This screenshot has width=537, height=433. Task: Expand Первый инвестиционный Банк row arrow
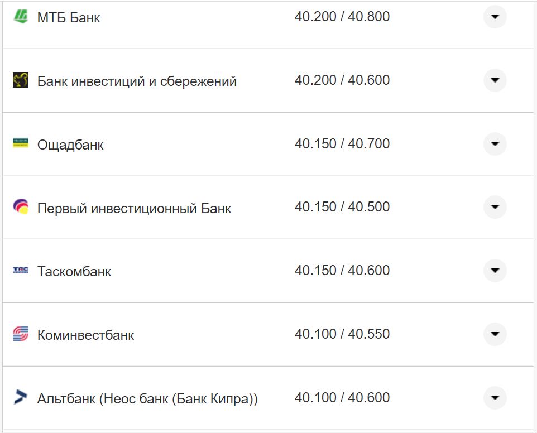click(x=495, y=207)
